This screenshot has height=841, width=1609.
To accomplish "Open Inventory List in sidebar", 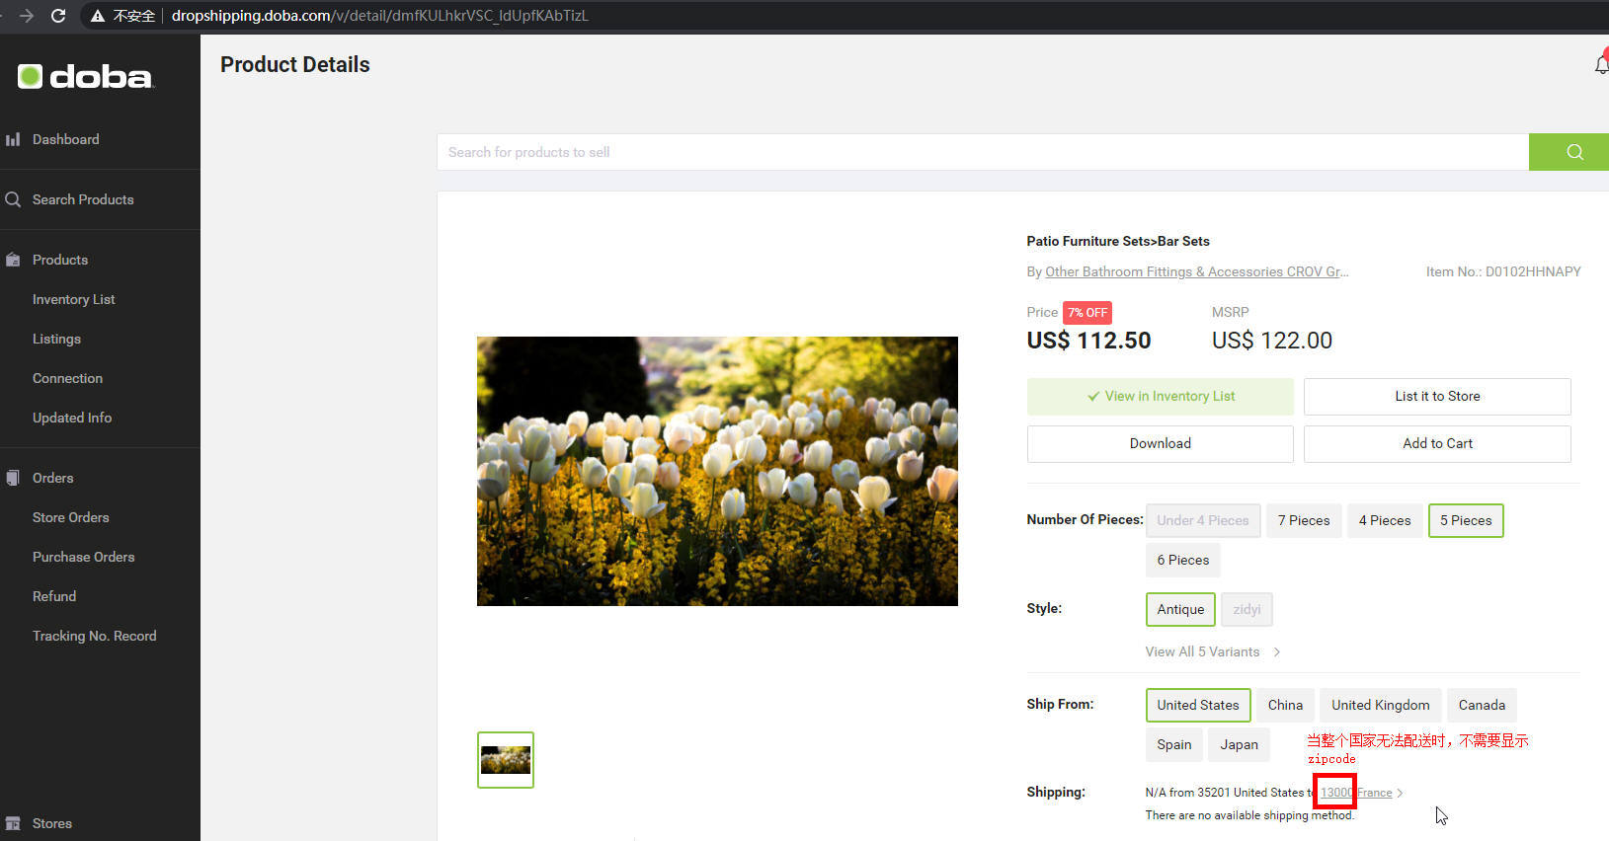I will [x=73, y=299].
